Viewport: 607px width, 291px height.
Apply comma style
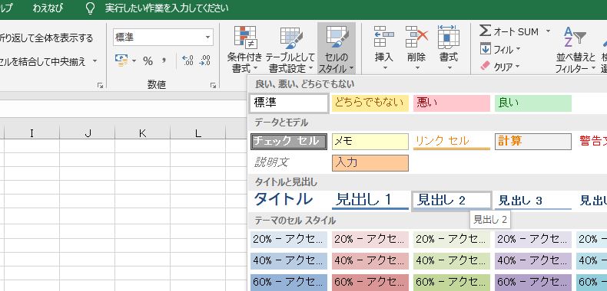164,60
